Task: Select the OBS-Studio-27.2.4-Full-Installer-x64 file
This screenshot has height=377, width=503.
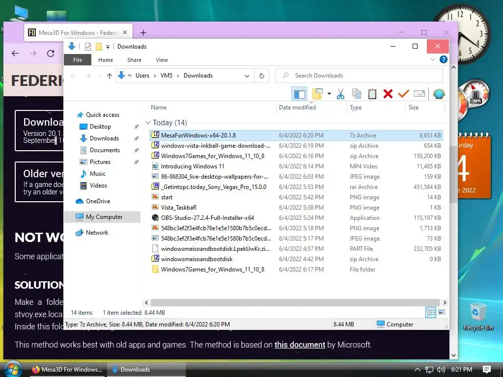Action: (296, 217)
